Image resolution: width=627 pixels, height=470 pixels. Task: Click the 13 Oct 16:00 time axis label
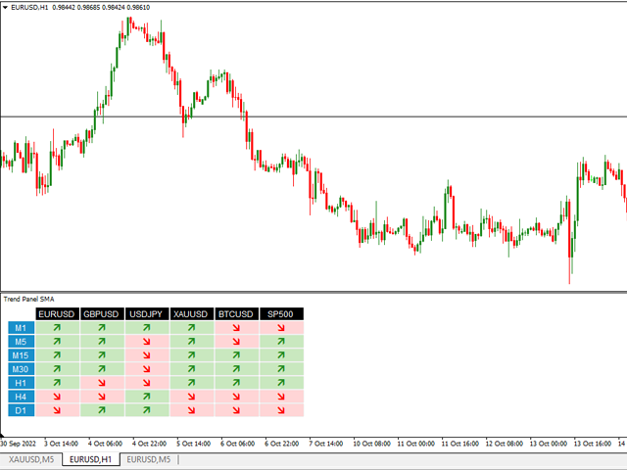click(x=593, y=444)
